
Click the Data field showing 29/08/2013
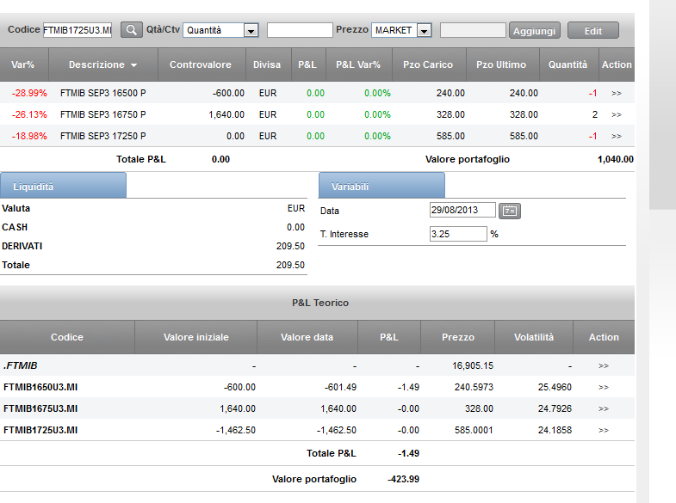coord(462,210)
